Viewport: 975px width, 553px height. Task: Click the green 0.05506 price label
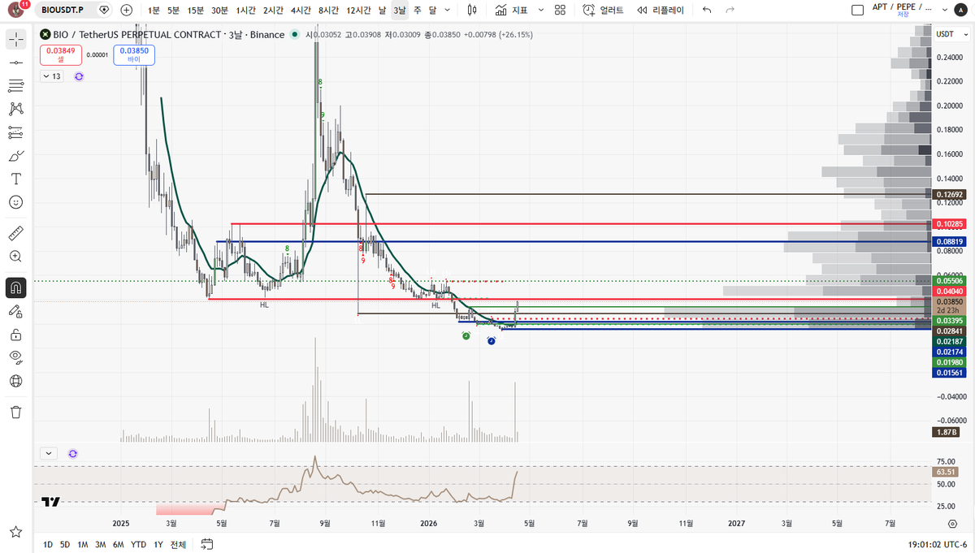(x=948, y=280)
